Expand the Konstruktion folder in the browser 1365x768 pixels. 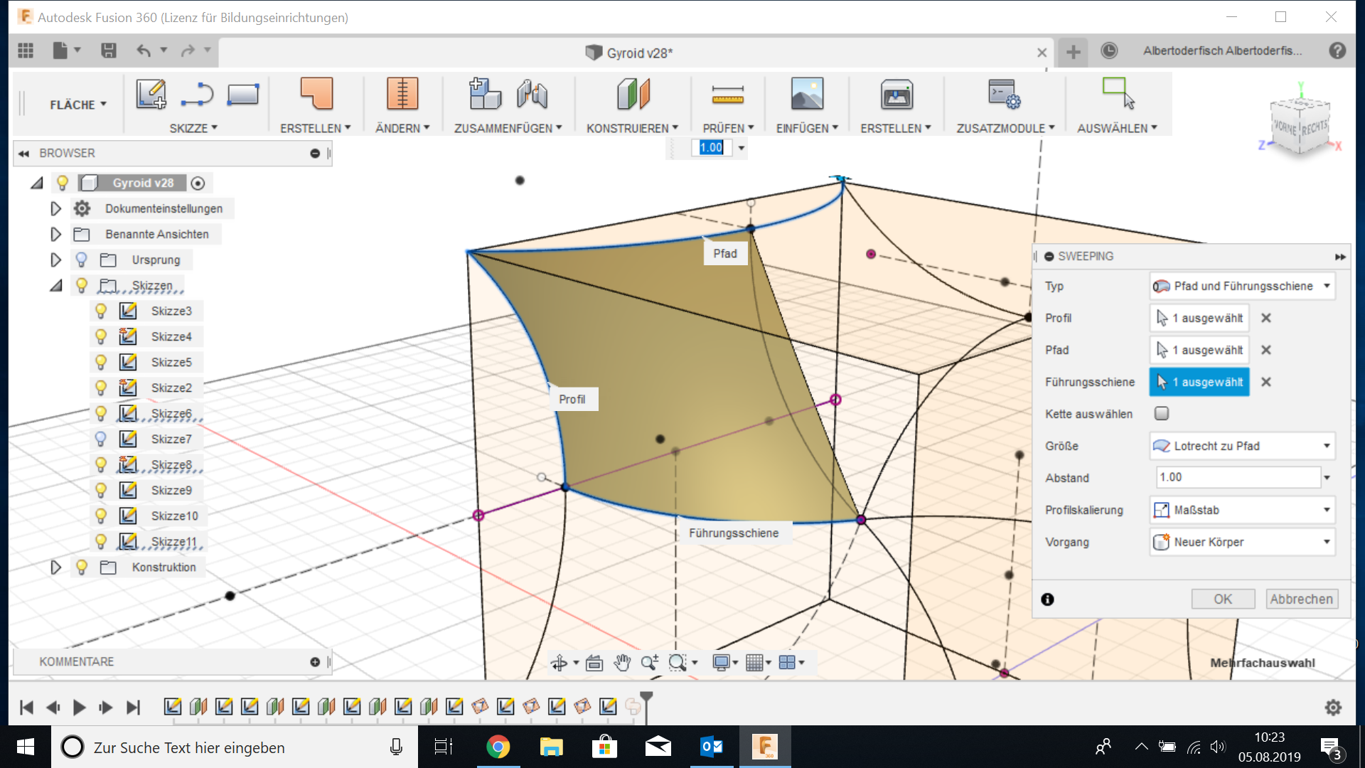click(55, 567)
